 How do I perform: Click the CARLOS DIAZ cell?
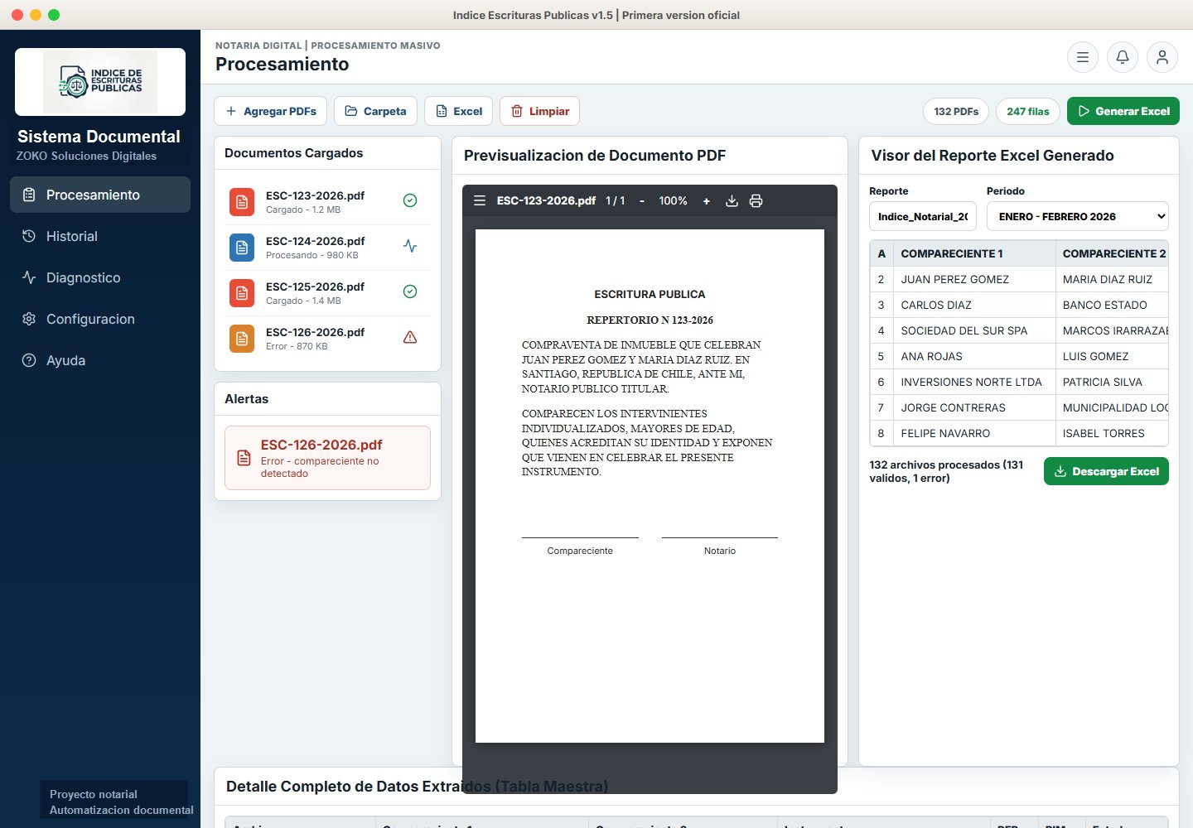pos(974,305)
